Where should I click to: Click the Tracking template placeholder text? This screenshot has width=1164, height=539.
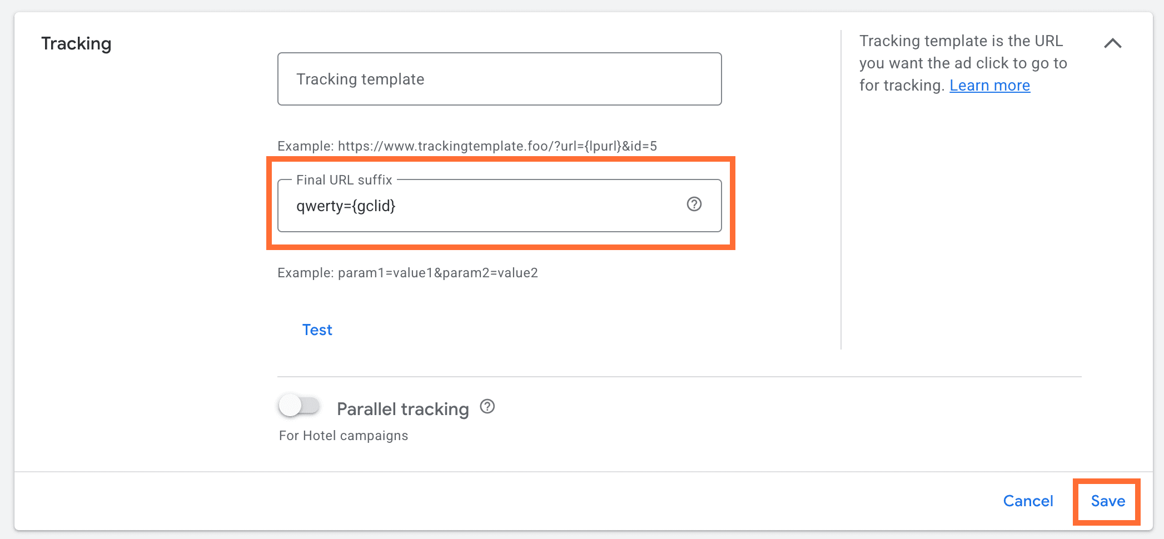click(360, 79)
